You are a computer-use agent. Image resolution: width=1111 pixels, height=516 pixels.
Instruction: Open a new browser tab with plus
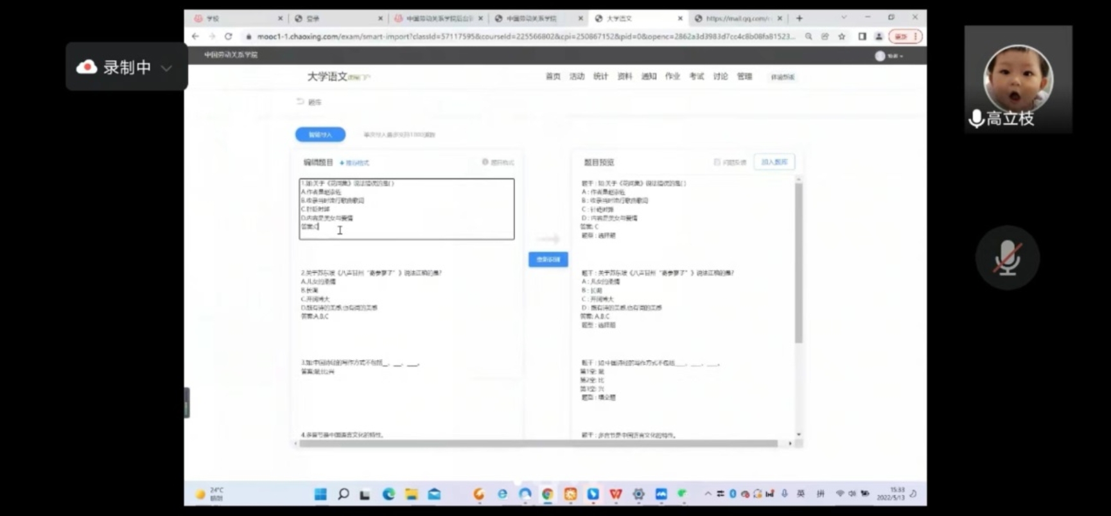click(800, 19)
